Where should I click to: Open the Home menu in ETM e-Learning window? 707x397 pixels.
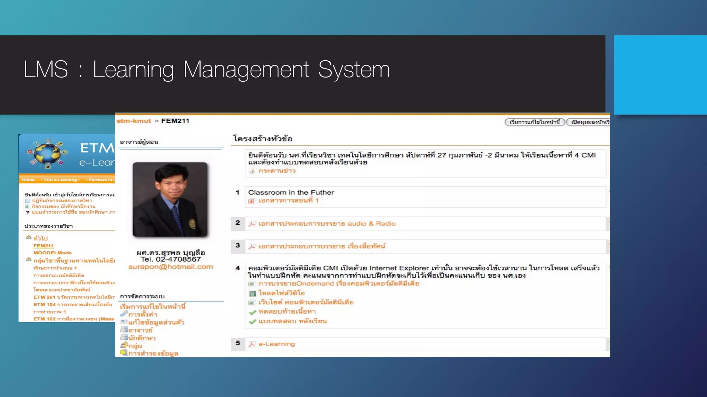coord(28,180)
